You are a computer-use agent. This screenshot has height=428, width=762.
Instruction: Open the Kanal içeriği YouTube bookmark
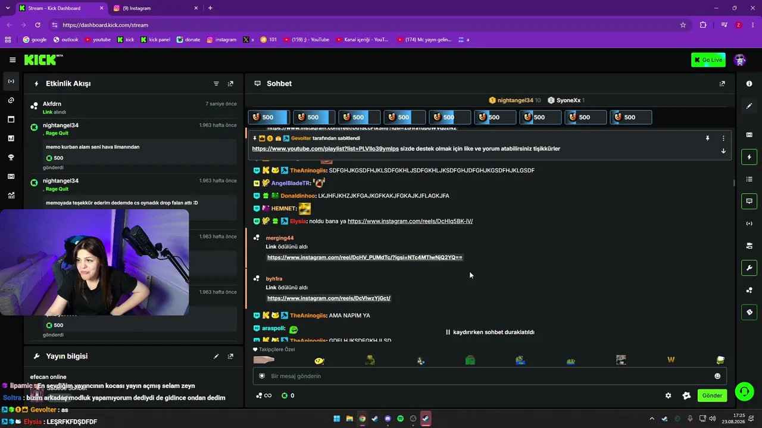click(362, 40)
